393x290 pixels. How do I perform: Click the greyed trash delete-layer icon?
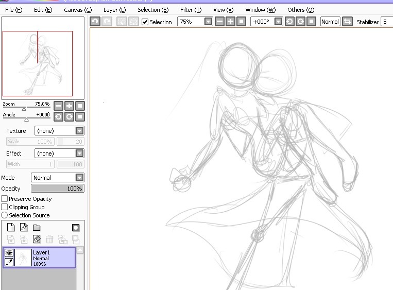[x=49, y=239]
